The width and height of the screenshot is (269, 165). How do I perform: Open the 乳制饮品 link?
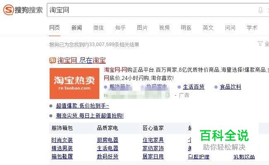tap(244, 157)
